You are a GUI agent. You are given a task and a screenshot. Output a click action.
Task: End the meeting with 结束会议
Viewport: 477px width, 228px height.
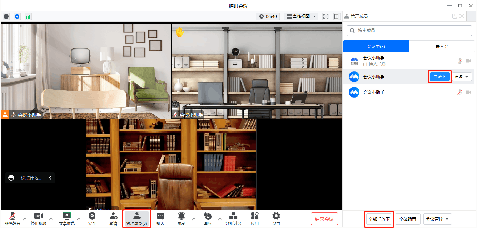324,219
